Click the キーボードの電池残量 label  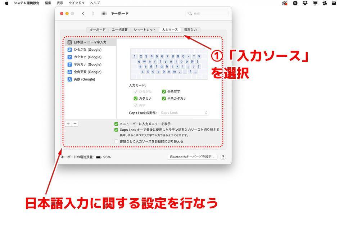77,157
